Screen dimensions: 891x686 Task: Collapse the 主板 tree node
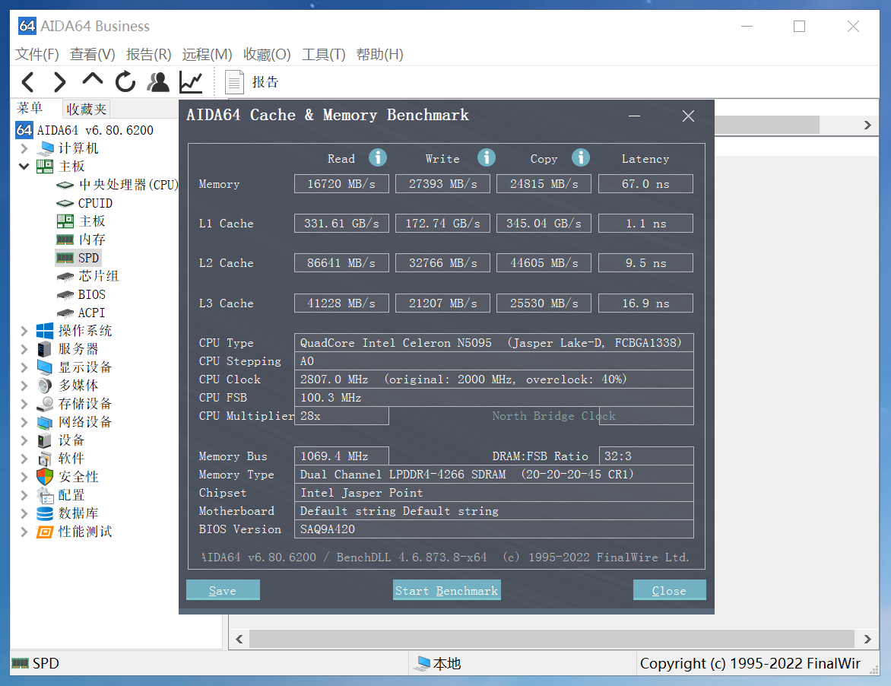pos(24,167)
